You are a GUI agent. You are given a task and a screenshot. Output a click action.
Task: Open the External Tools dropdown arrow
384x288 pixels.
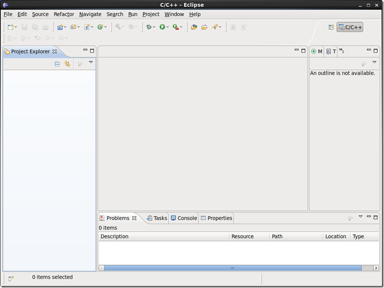(181, 27)
